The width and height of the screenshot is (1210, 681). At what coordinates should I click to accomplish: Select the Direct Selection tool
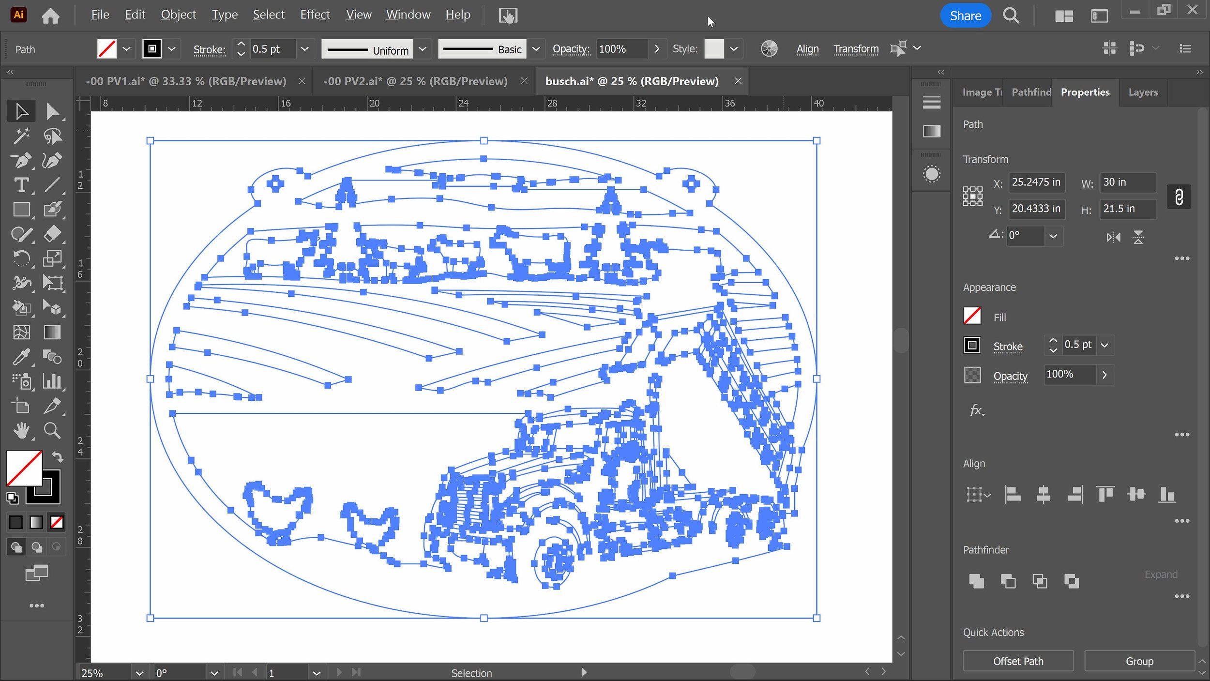pos(52,111)
